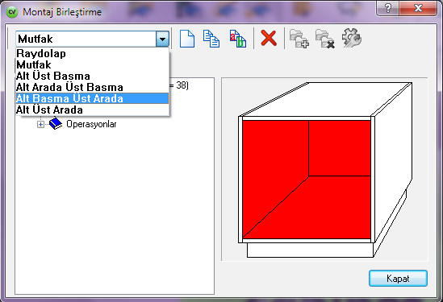
Task: Click the green CV application icon
Action: (x=12, y=12)
